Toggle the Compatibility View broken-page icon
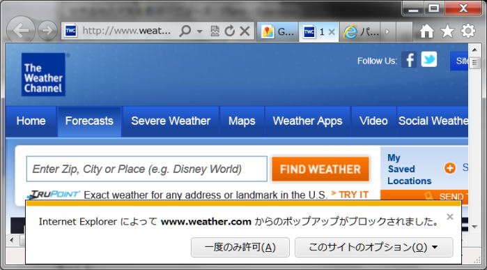 point(215,31)
